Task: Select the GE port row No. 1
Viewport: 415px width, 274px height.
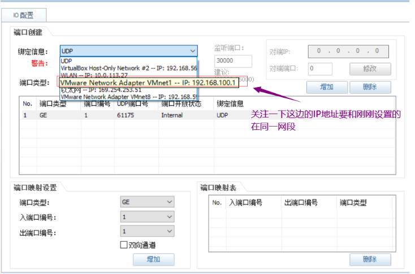Action: click(x=207, y=115)
